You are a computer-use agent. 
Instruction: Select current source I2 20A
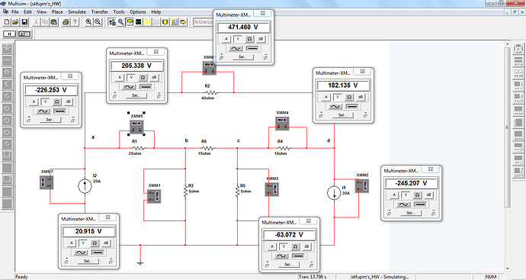85,185
